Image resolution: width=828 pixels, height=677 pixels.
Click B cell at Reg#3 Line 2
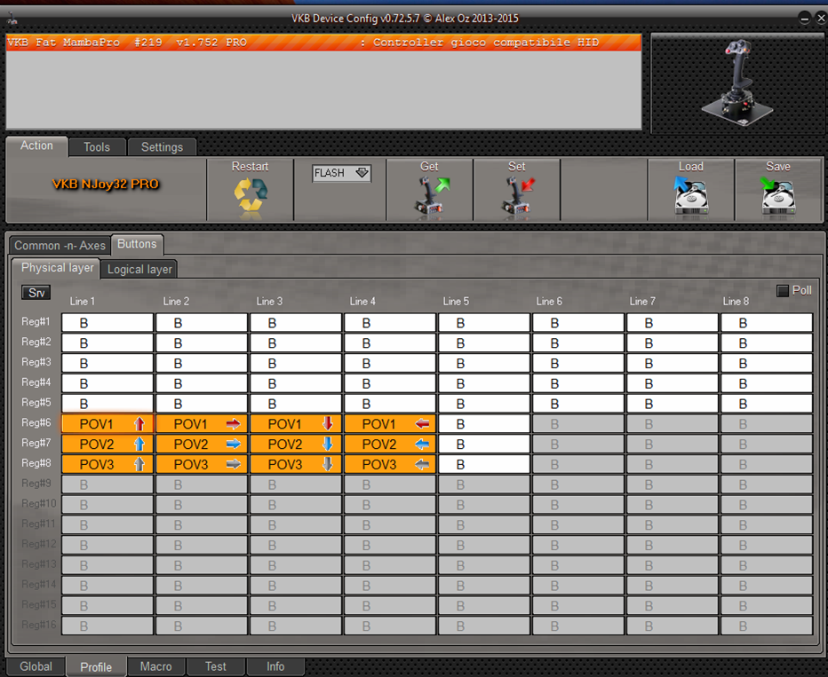[202, 363]
